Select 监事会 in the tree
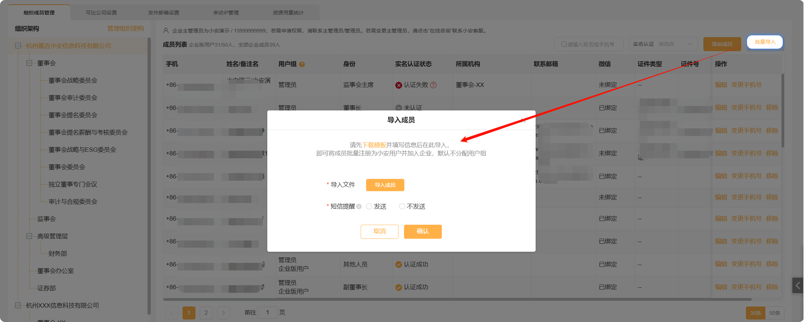This screenshot has height=322, width=804. (47, 219)
